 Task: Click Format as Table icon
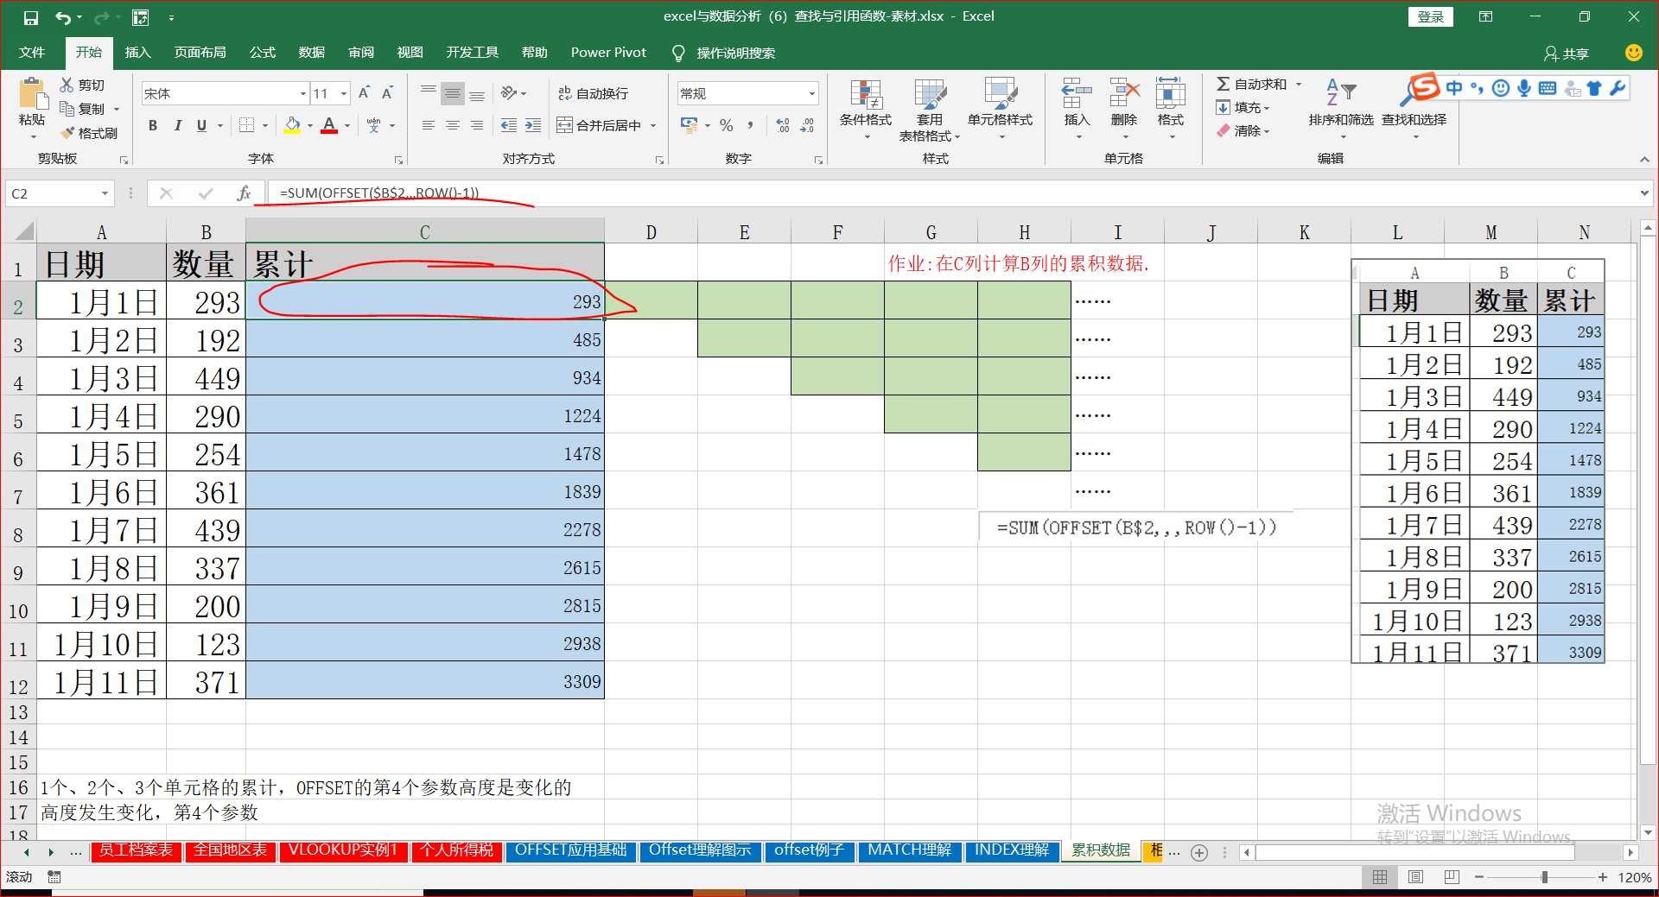[930, 93]
